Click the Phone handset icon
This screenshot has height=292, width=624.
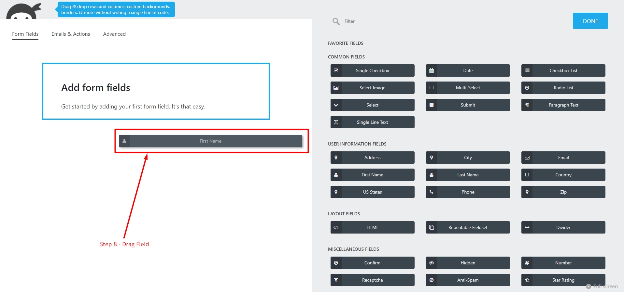(431, 192)
